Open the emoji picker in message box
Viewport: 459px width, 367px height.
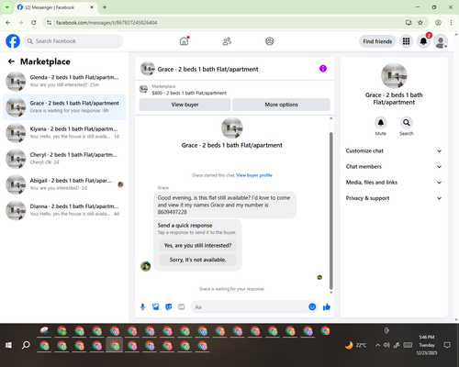312,306
